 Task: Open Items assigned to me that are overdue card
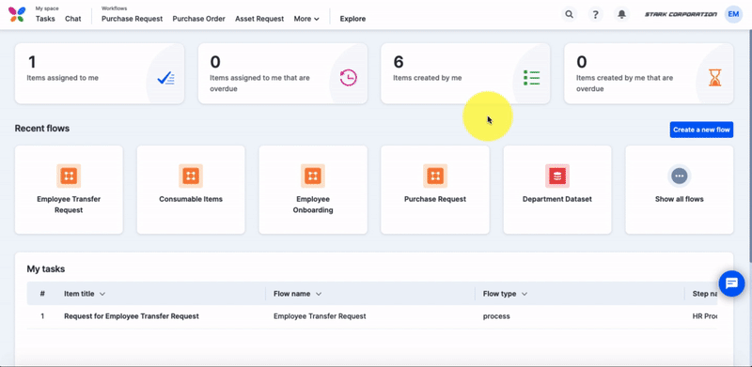[283, 73]
